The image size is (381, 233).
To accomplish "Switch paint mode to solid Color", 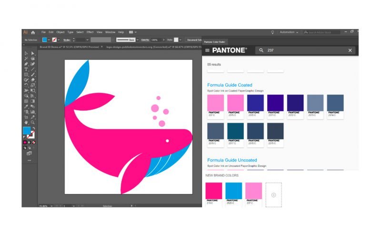I will pyautogui.click(x=24, y=142).
